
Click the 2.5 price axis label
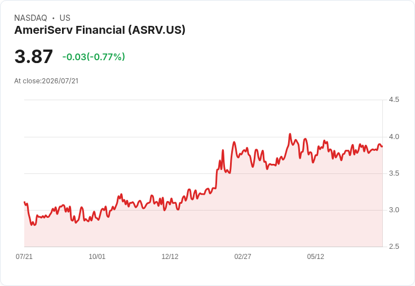[x=394, y=247]
